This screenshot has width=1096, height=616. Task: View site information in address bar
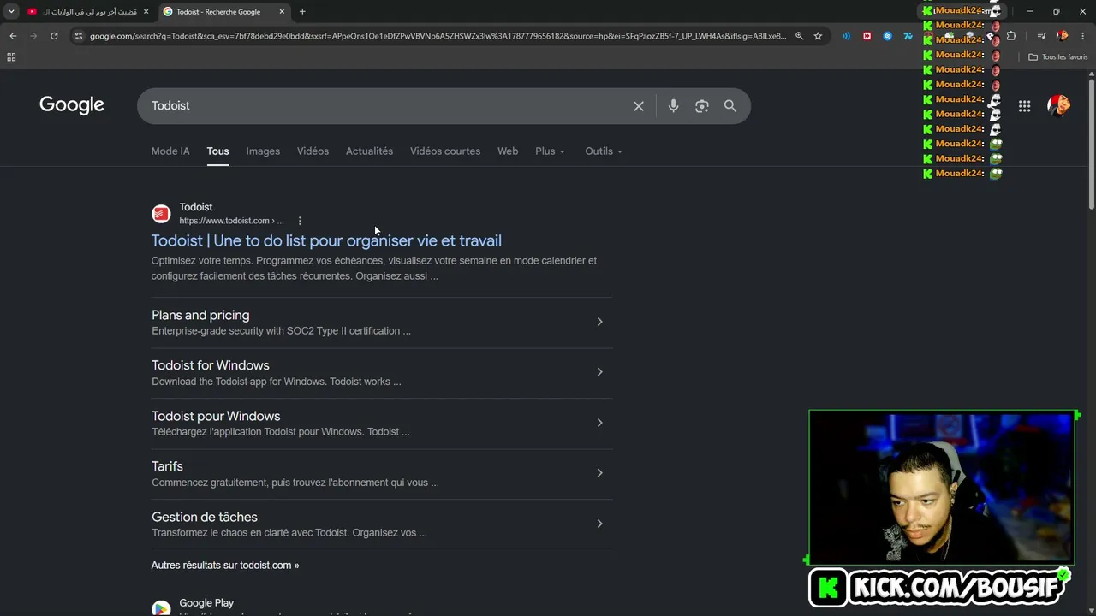pos(79,36)
